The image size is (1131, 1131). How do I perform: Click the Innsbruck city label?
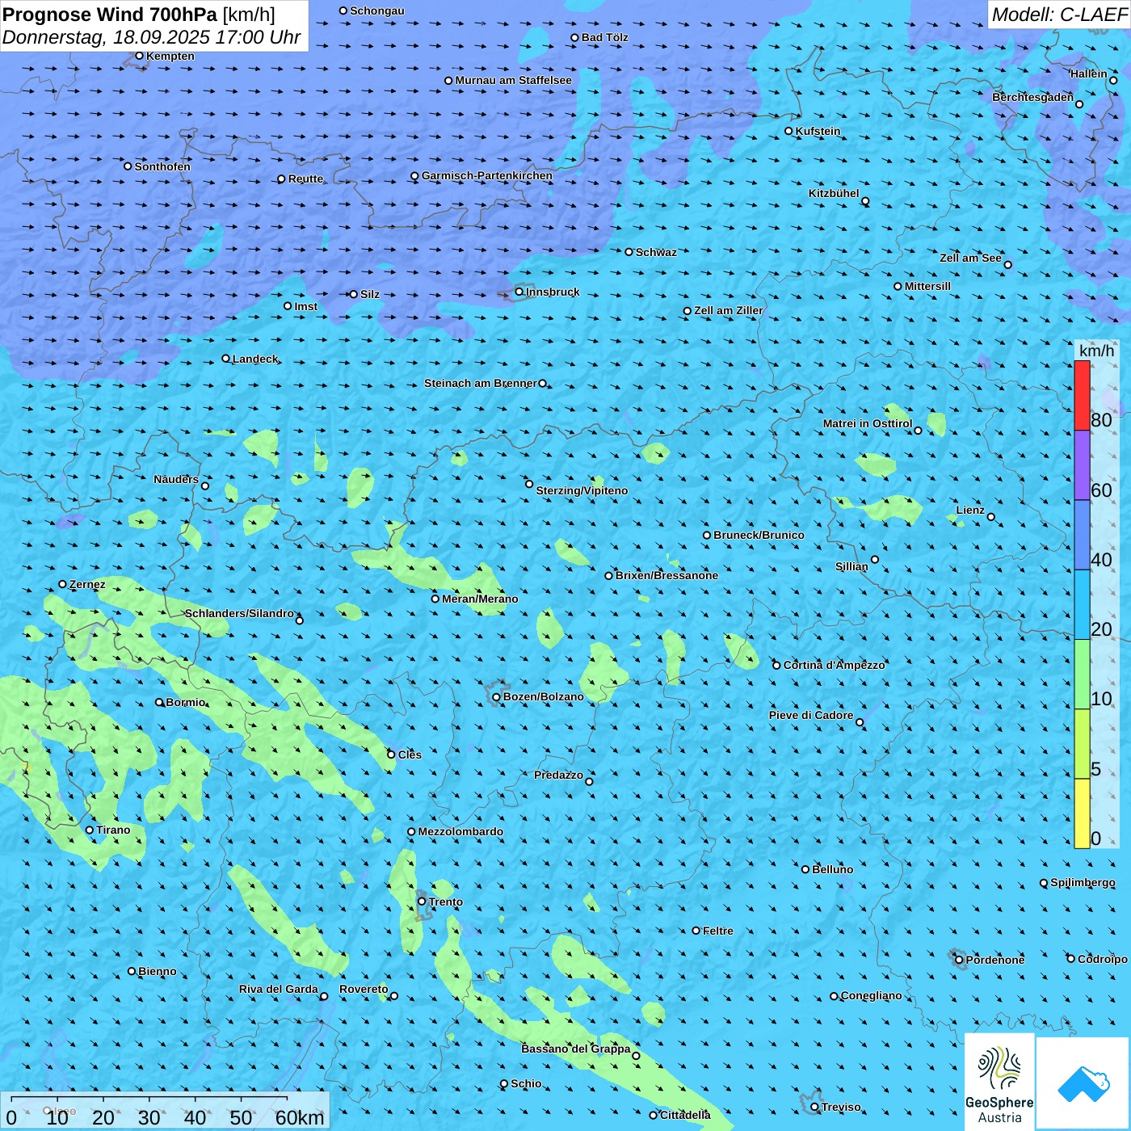[553, 292]
